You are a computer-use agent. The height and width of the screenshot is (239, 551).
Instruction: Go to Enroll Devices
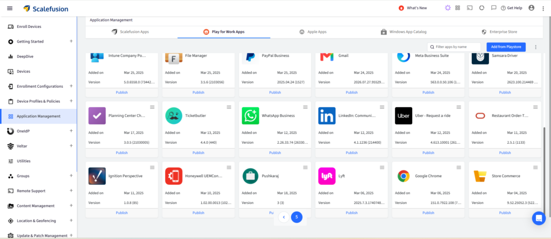click(29, 27)
